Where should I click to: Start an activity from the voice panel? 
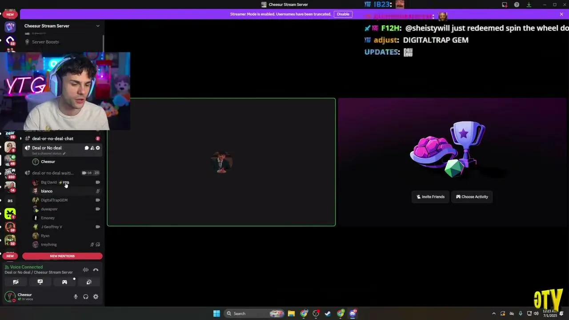(64, 282)
